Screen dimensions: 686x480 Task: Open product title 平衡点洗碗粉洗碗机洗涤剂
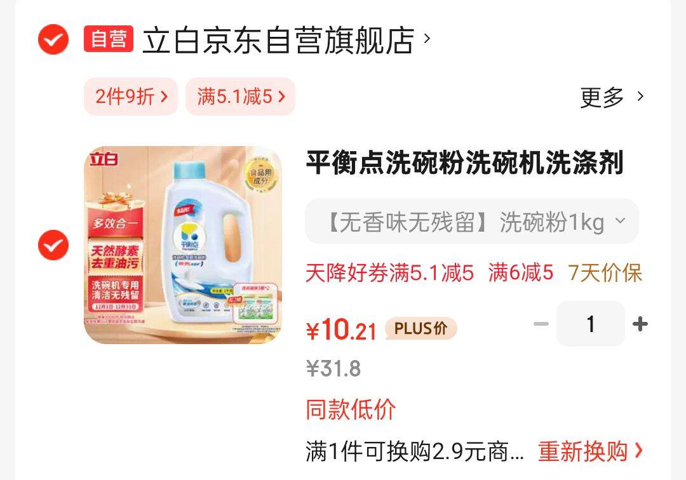pos(464,162)
